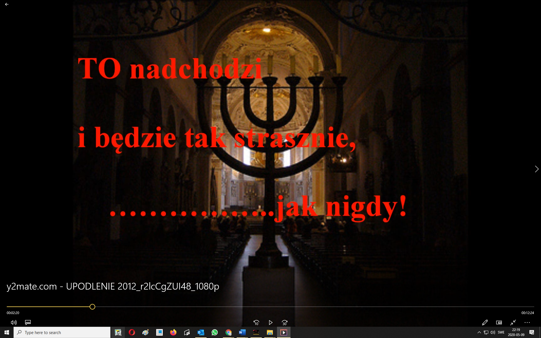The height and width of the screenshot is (338, 541).
Task: Go back using the top-left arrow
Action: point(7,5)
